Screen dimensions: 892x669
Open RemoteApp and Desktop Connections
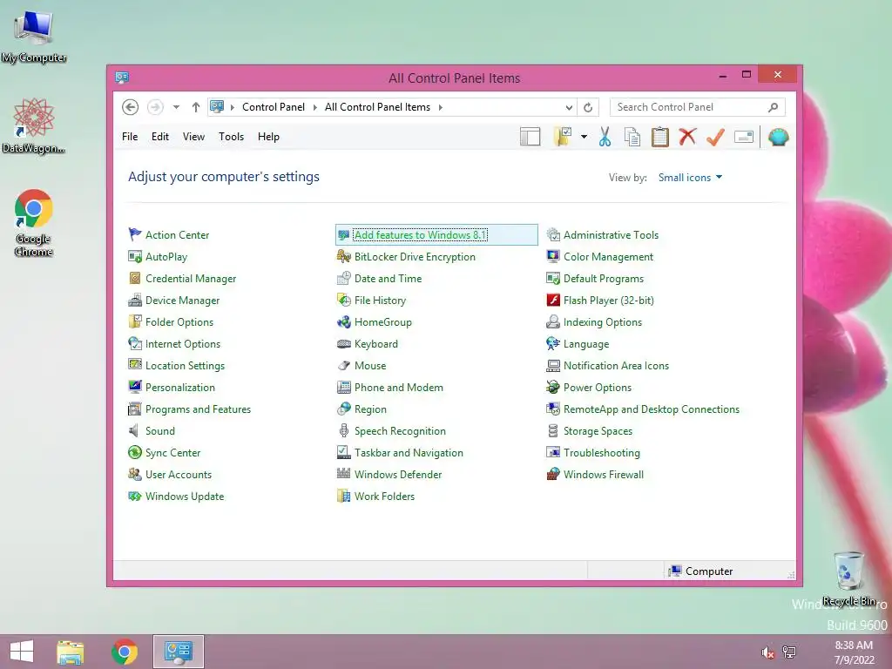click(652, 409)
